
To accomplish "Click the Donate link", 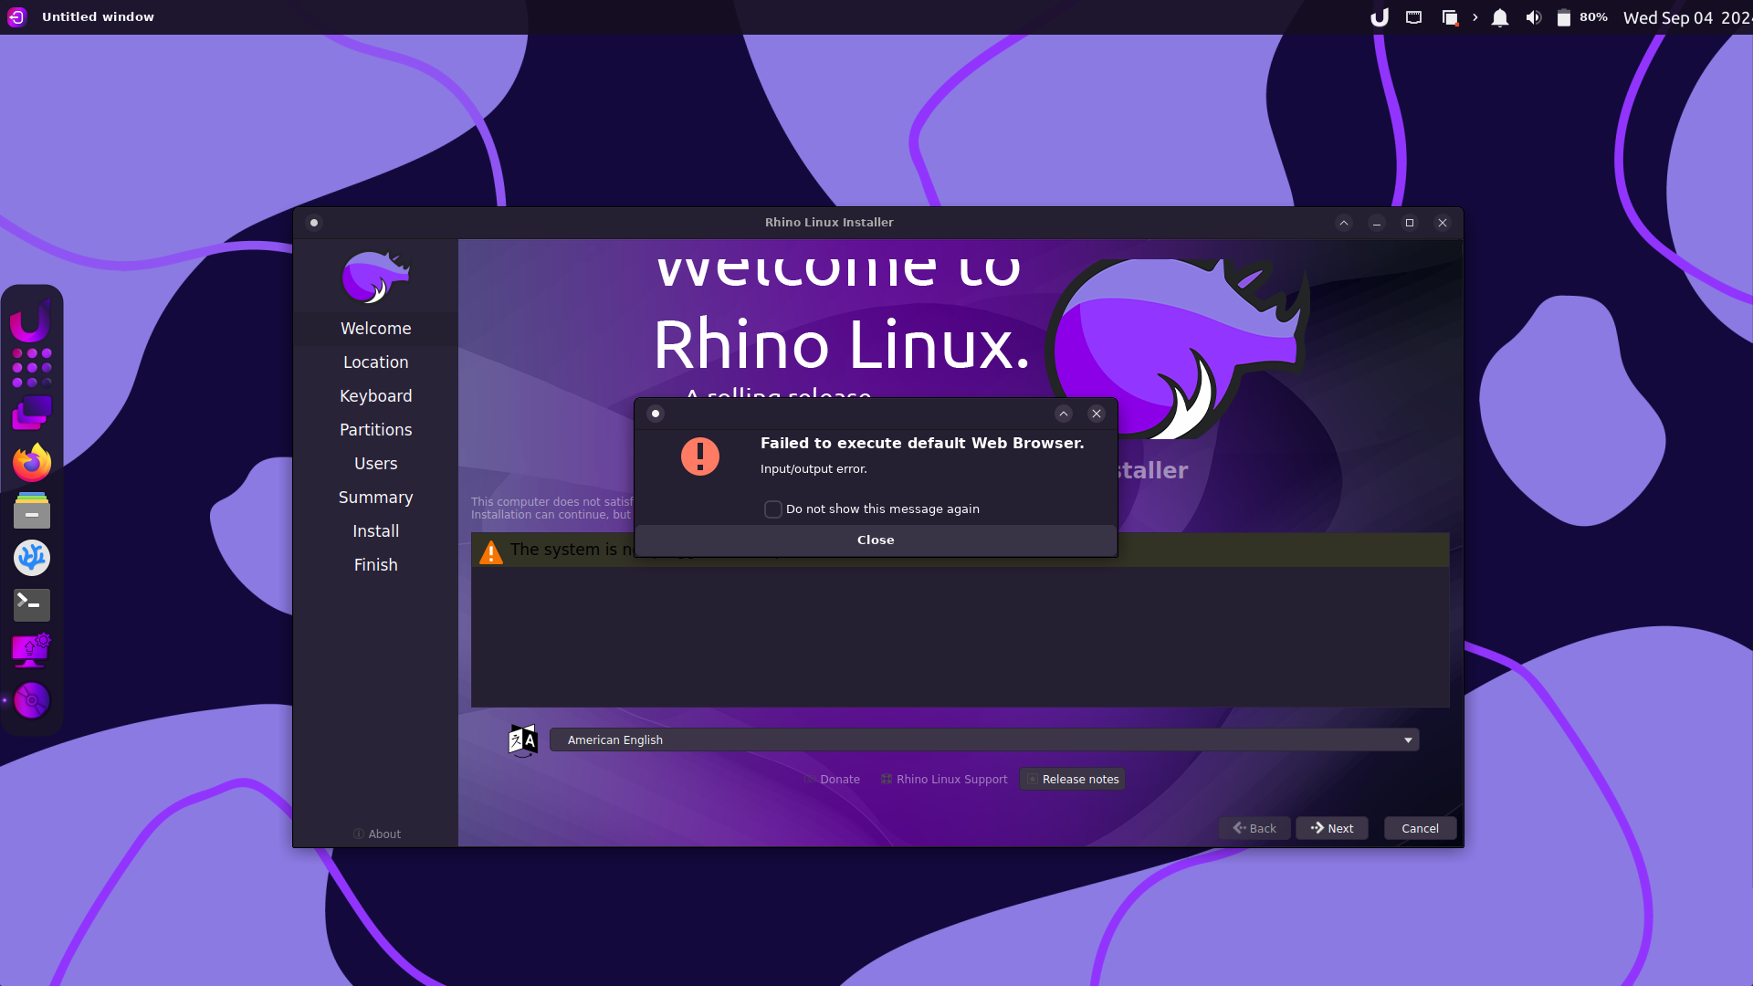I will [x=832, y=780].
